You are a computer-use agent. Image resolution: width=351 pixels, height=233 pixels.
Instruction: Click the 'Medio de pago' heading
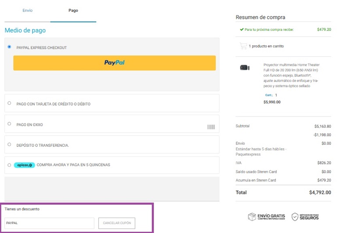point(25,30)
